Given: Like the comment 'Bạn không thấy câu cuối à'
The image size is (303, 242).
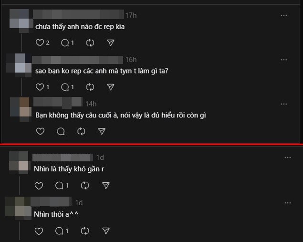Looking at the screenshot, I should click(40, 131).
